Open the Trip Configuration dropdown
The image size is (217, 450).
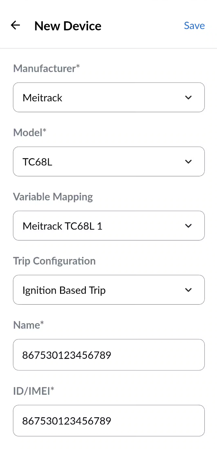[102, 290]
